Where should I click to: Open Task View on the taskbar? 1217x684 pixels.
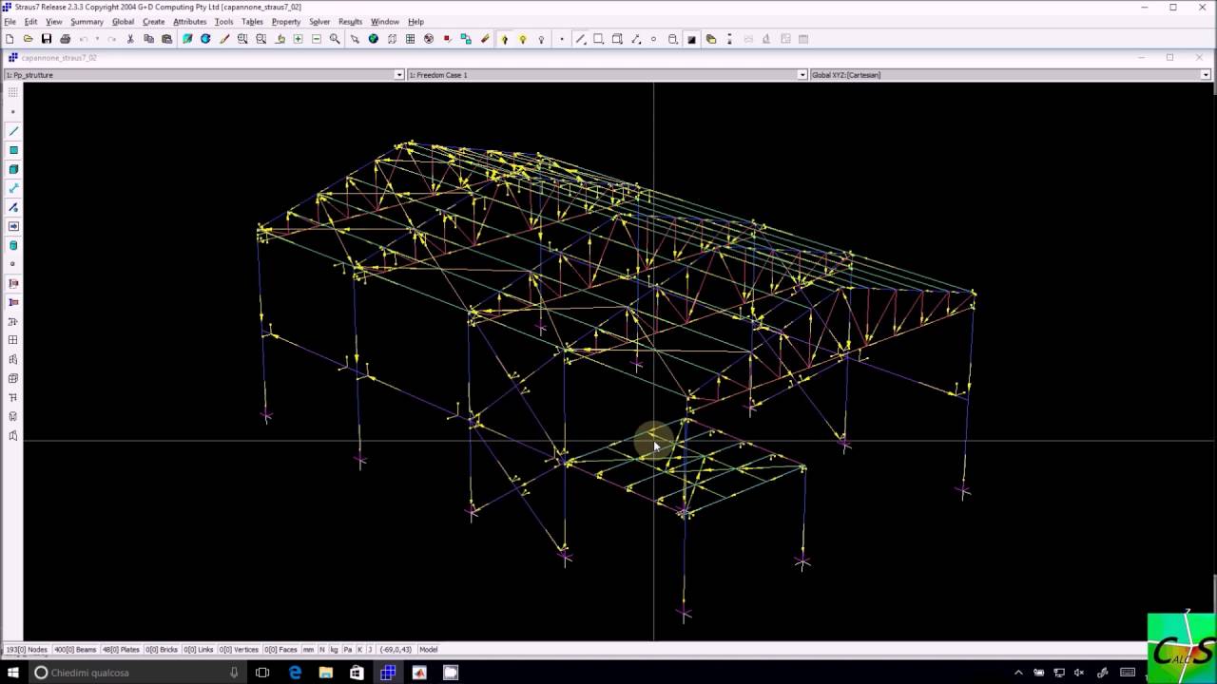click(x=263, y=673)
